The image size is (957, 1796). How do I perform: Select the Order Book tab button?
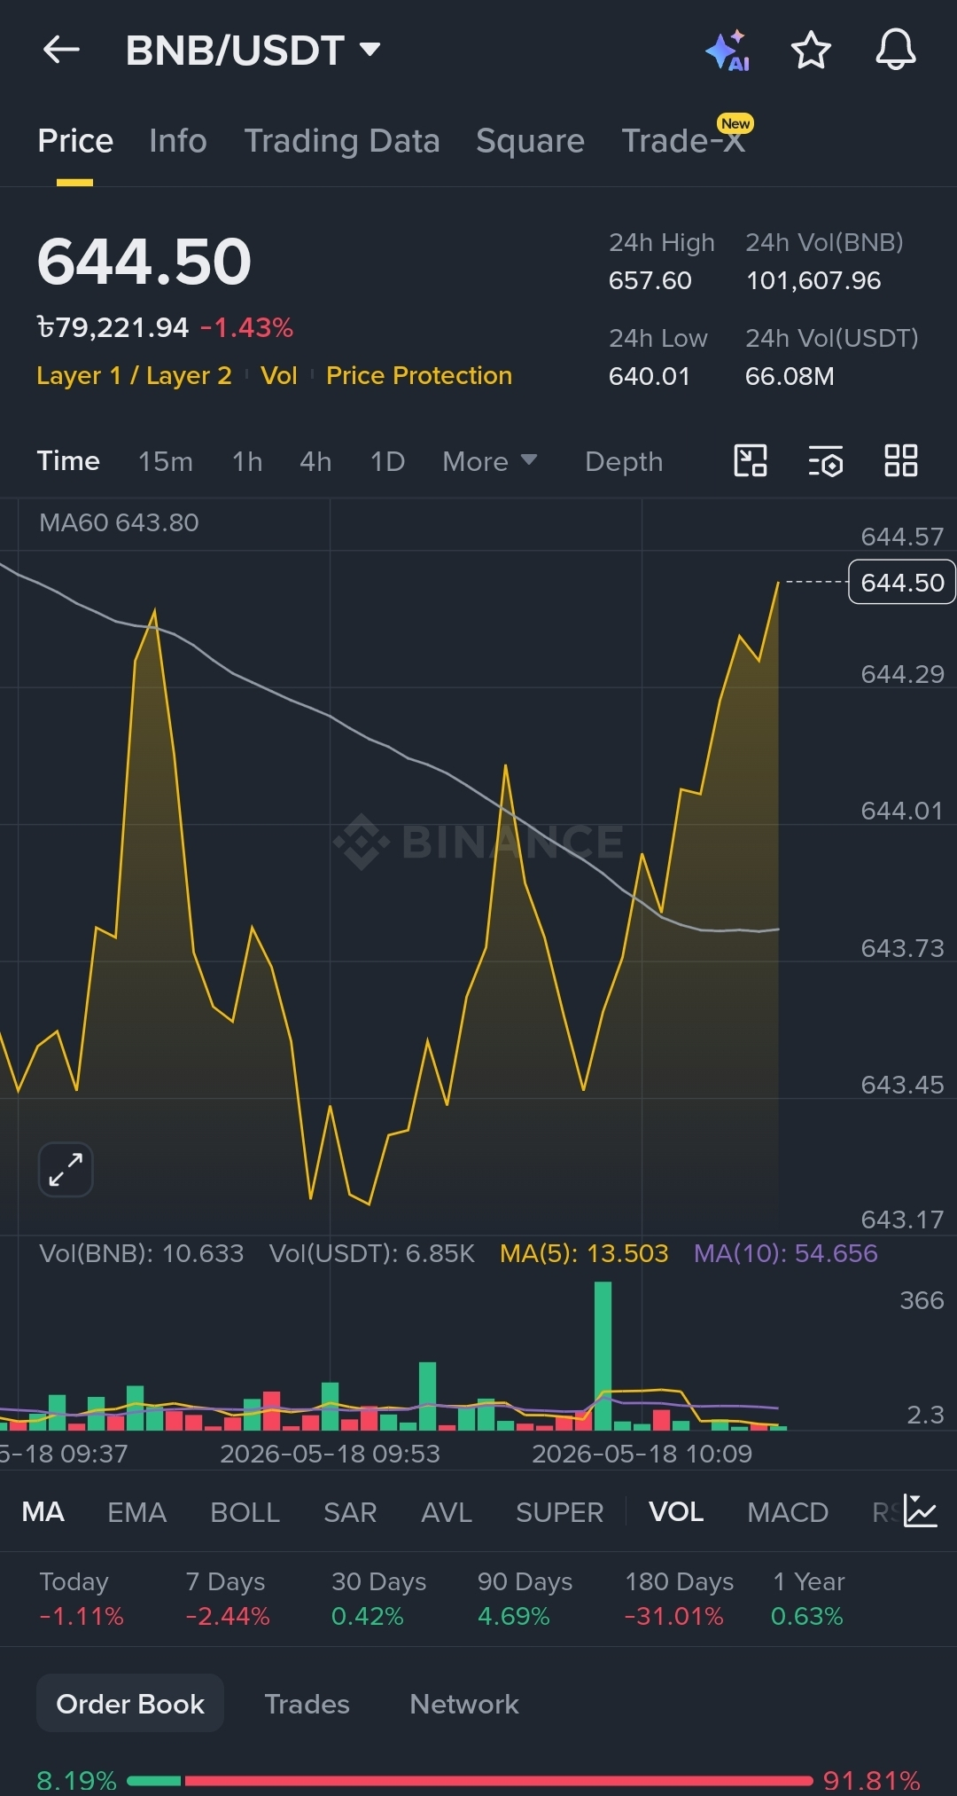tap(130, 1703)
